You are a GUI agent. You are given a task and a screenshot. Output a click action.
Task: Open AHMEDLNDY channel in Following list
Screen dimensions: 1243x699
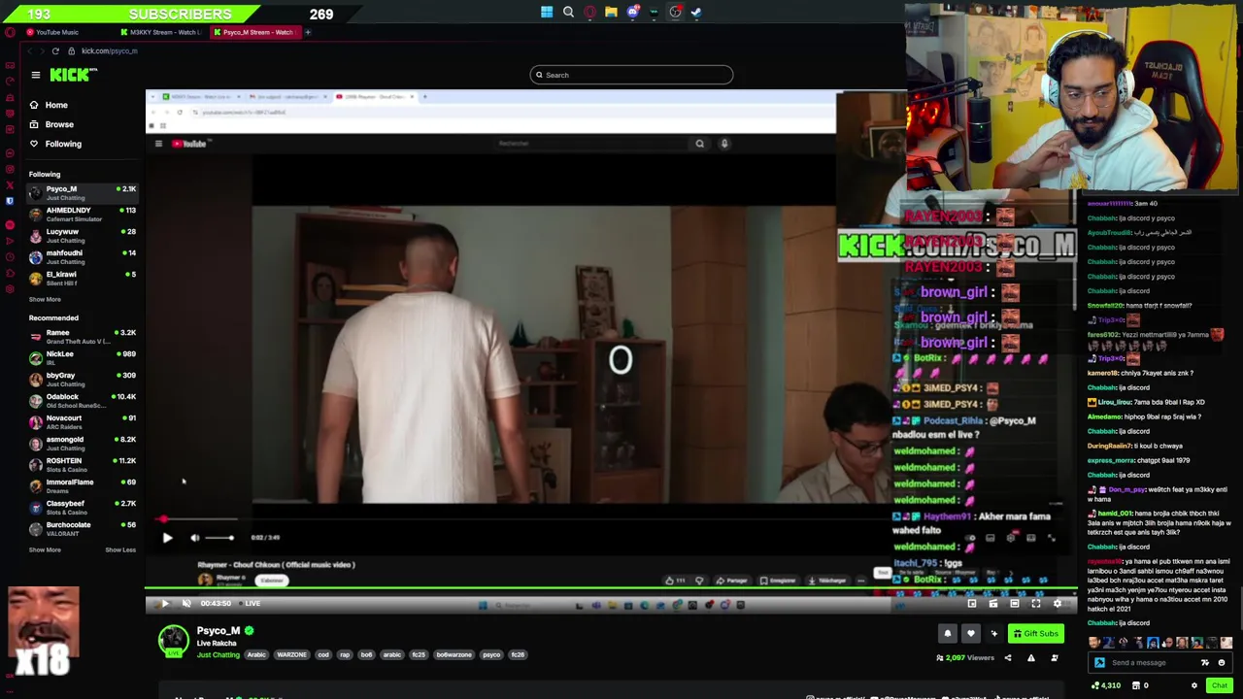83,215
